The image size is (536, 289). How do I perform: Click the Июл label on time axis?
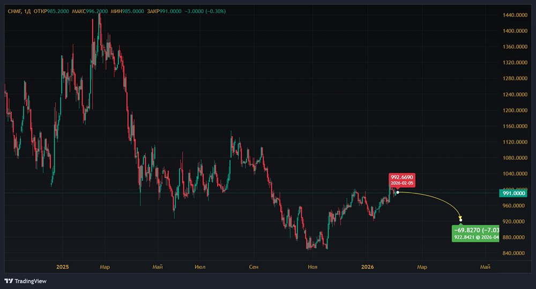click(200, 267)
